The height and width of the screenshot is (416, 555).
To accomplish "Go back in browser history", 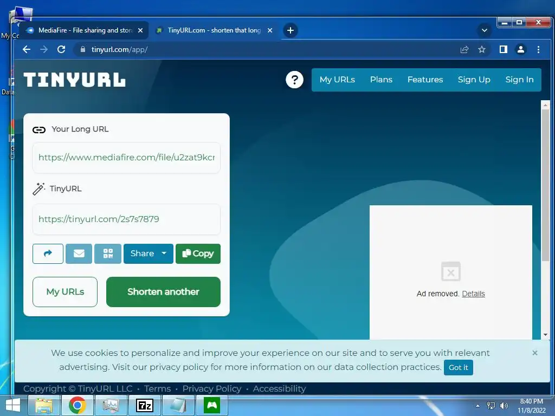I will pos(27,49).
